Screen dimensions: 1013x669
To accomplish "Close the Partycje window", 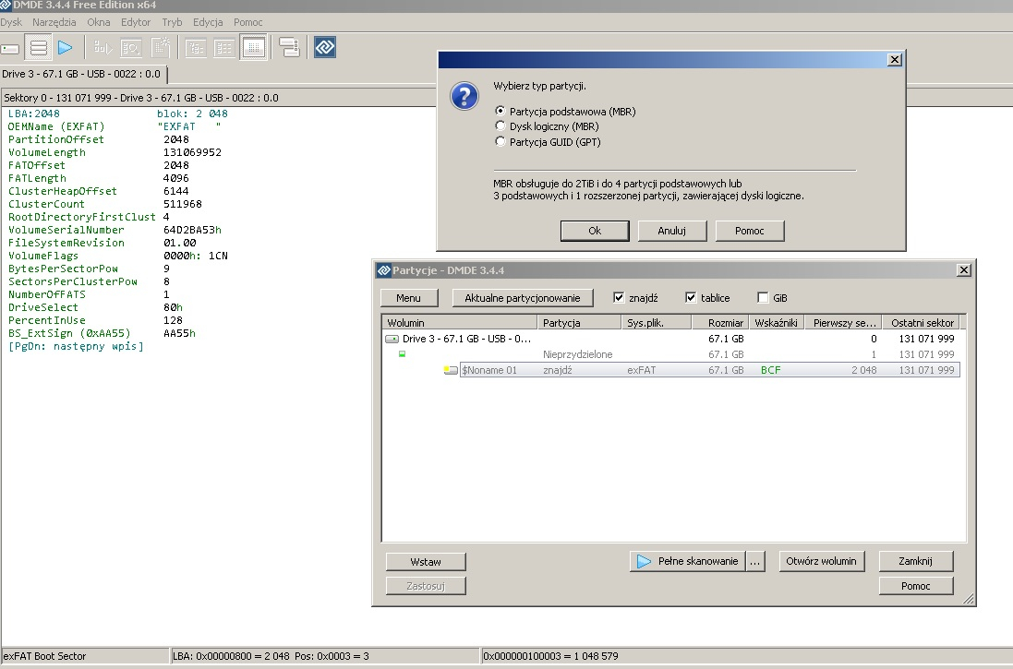I will [963, 270].
